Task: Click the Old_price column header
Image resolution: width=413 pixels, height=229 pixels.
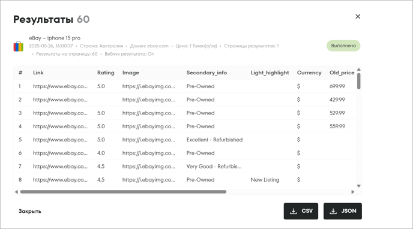Action: coord(342,73)
